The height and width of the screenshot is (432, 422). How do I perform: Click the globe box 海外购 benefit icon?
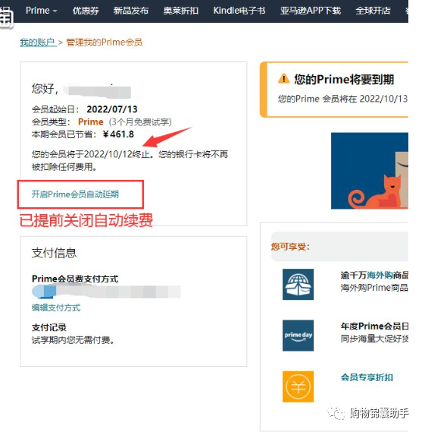[x=298, y=284]
